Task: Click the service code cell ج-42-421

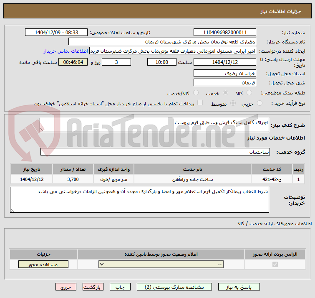Action: [272, 179]
